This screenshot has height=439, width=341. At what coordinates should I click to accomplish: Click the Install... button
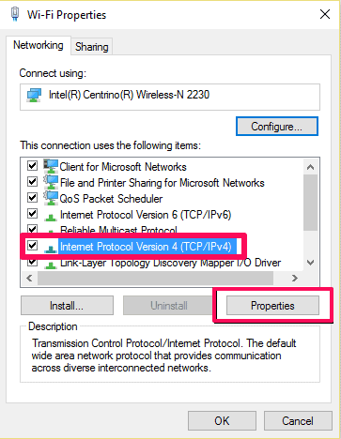click(x=67, y=306)
